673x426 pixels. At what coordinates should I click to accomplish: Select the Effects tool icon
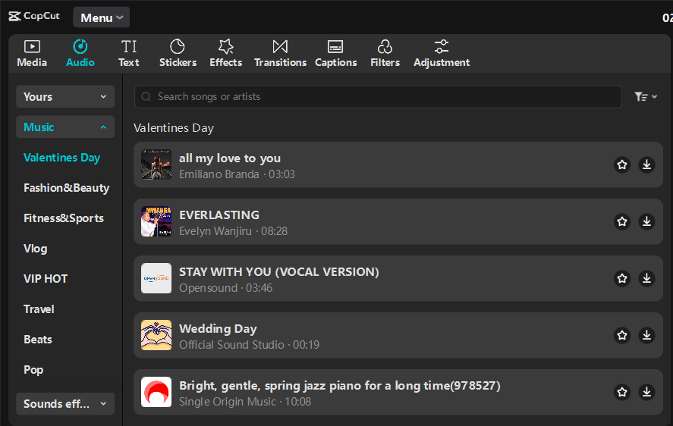click(225, 47)
